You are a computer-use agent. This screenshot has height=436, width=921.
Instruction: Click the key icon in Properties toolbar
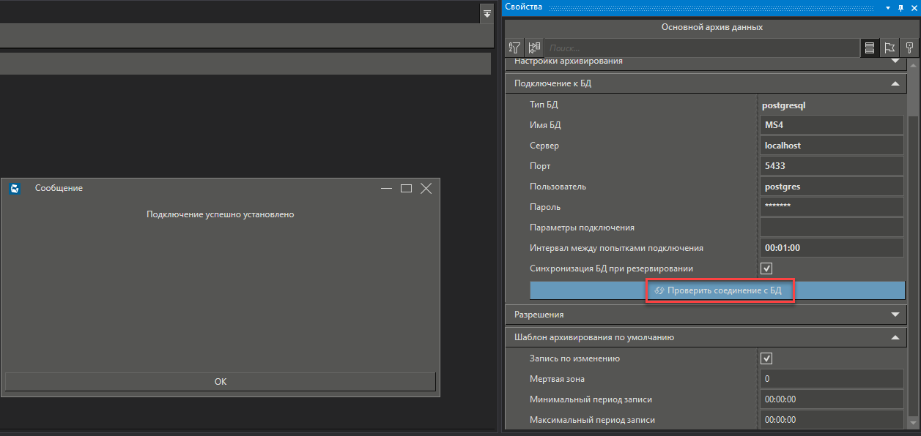point(909,48)
